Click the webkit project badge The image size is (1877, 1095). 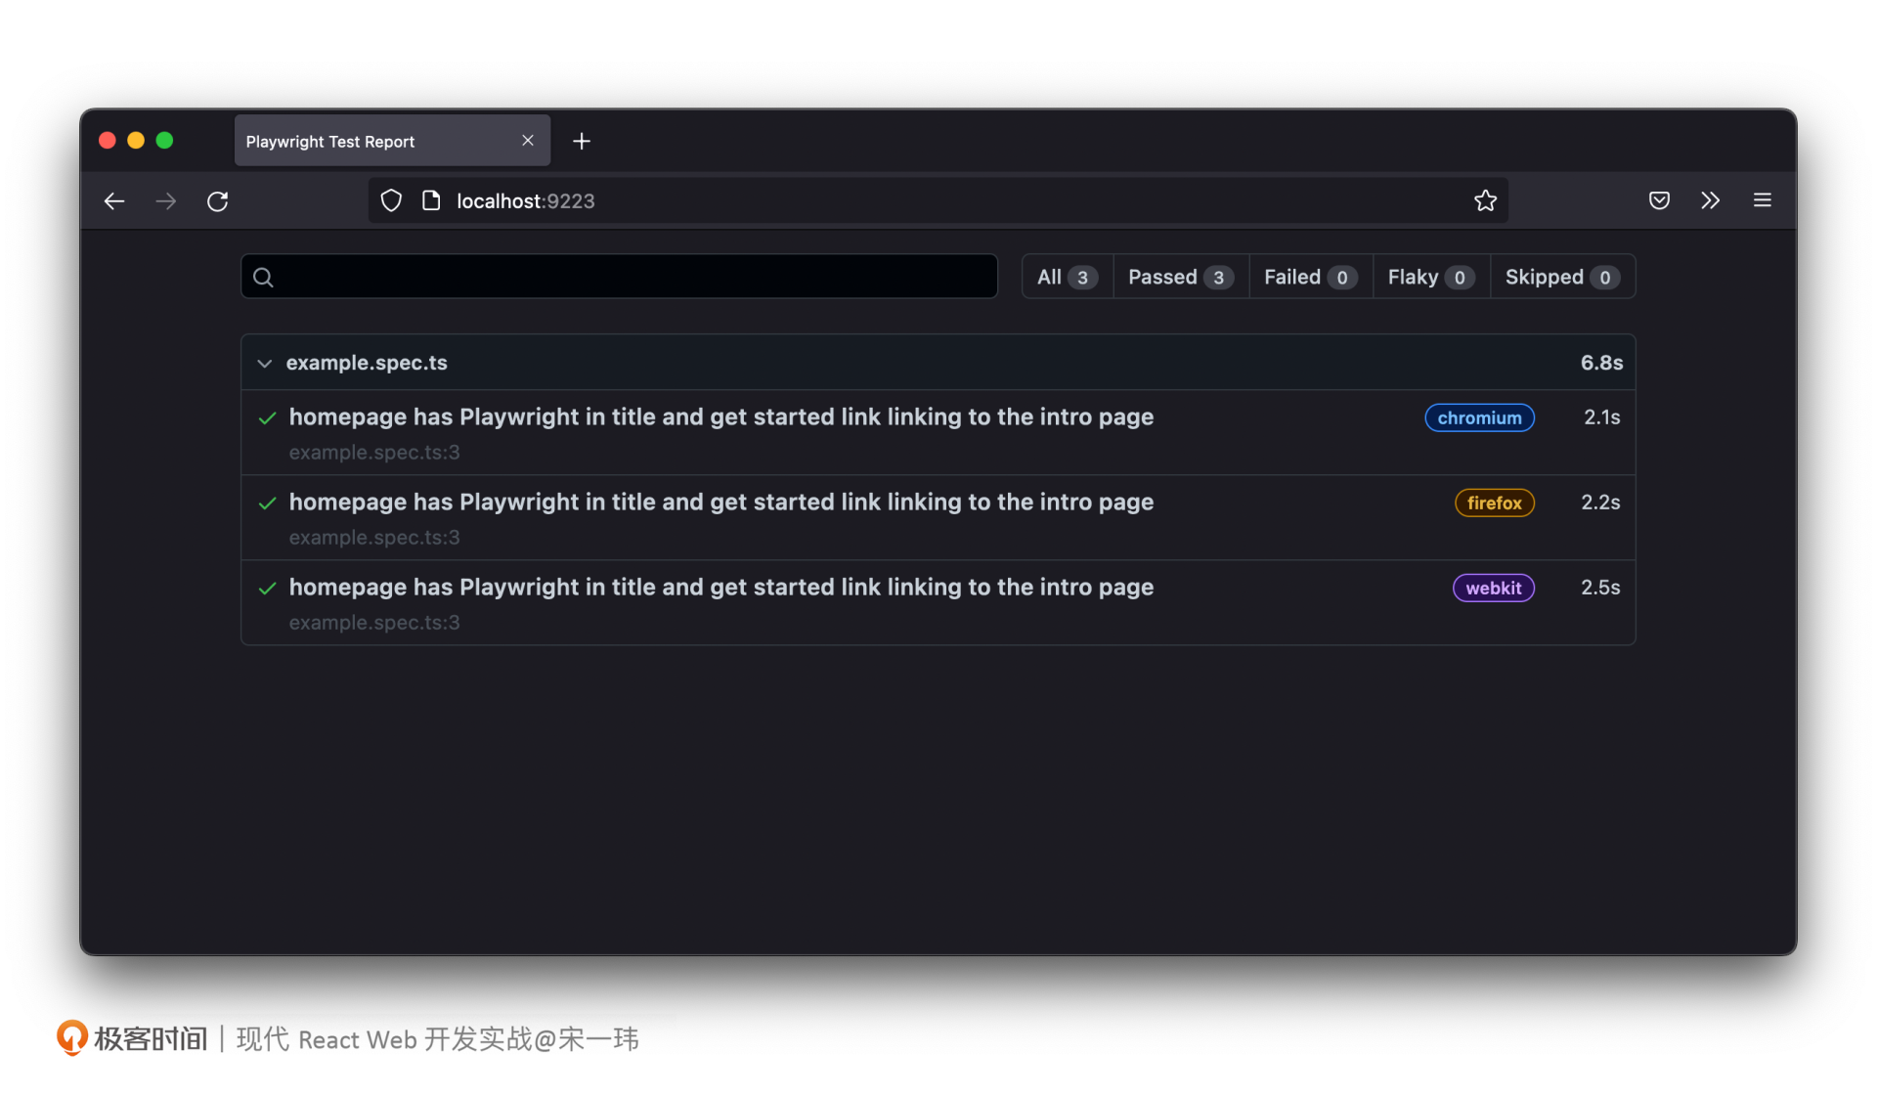coord(1493,589)
